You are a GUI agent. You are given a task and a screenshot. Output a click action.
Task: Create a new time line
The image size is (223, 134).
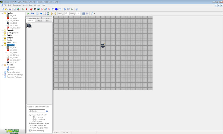tap(53, 9)
